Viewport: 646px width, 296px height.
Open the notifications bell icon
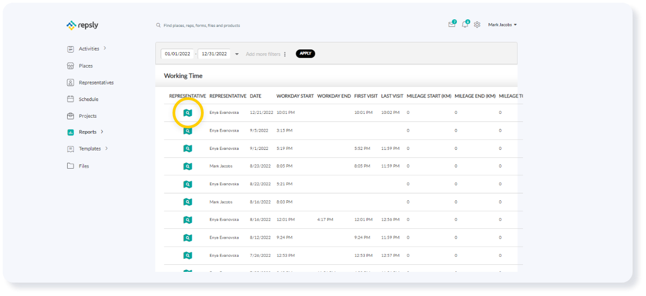(465, 25)
